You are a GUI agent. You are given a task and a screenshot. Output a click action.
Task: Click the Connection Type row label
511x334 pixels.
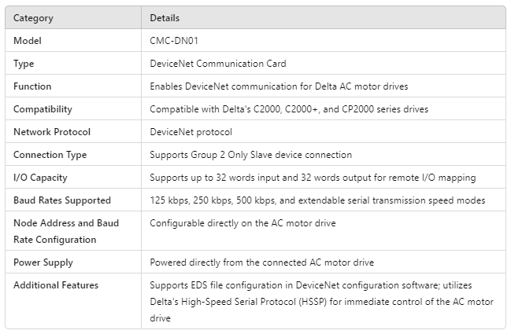[x=50, y=155]
